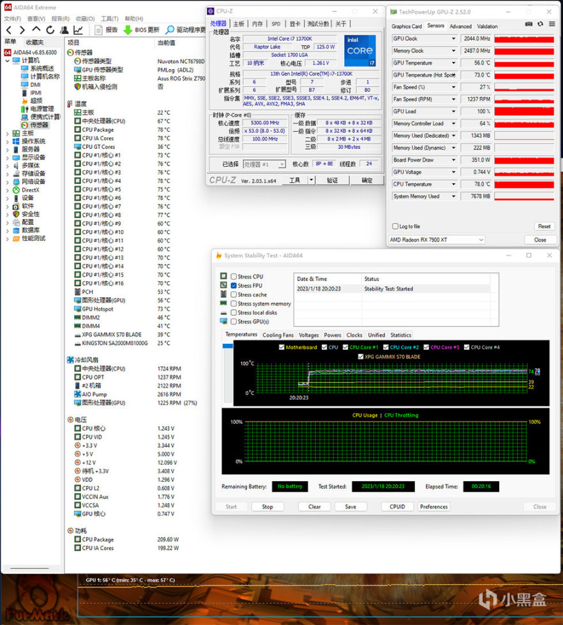Click the 驱动程序更新 magnifier button
The width and height of the screenshot is (563, 625).
186,30
